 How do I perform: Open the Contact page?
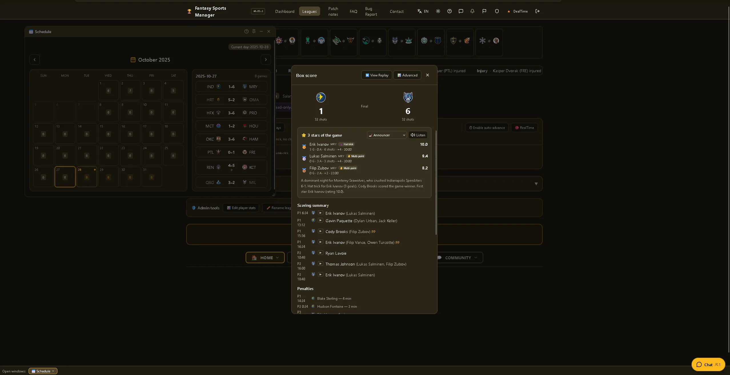(397, 11)
